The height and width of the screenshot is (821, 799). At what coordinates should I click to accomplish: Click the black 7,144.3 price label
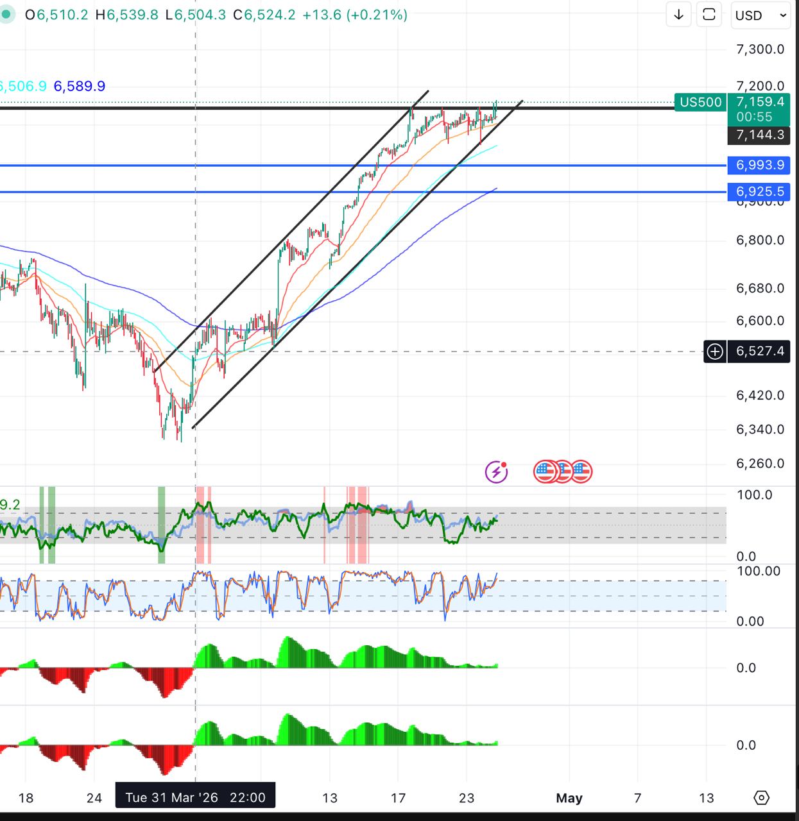[x=759, y=135]
